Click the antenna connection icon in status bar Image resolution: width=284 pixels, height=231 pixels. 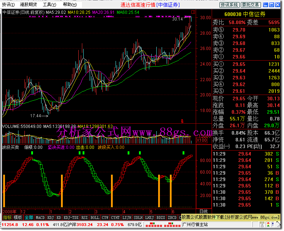(262, 225)
